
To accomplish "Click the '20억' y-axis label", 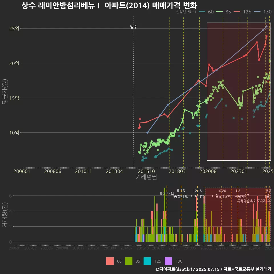I will [x=14, y=63].
